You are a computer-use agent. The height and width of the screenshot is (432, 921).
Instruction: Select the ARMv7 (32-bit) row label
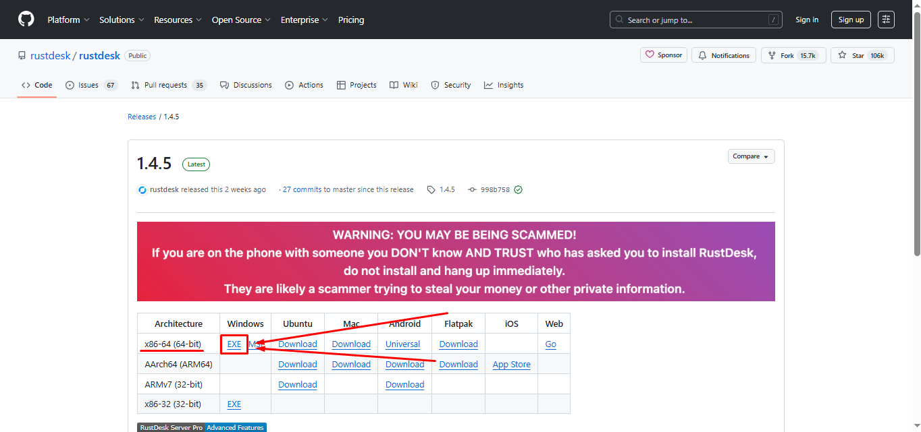[173, 385]
